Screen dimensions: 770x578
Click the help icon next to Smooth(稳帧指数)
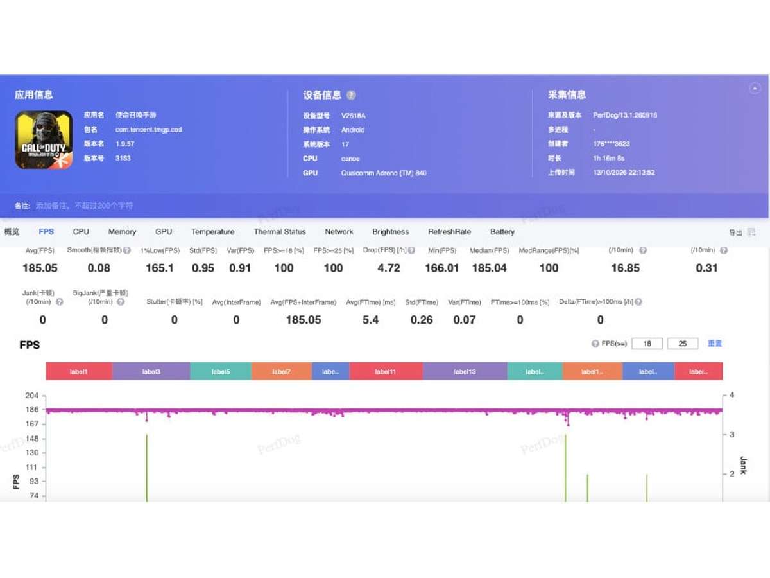[x=127, y=250]
